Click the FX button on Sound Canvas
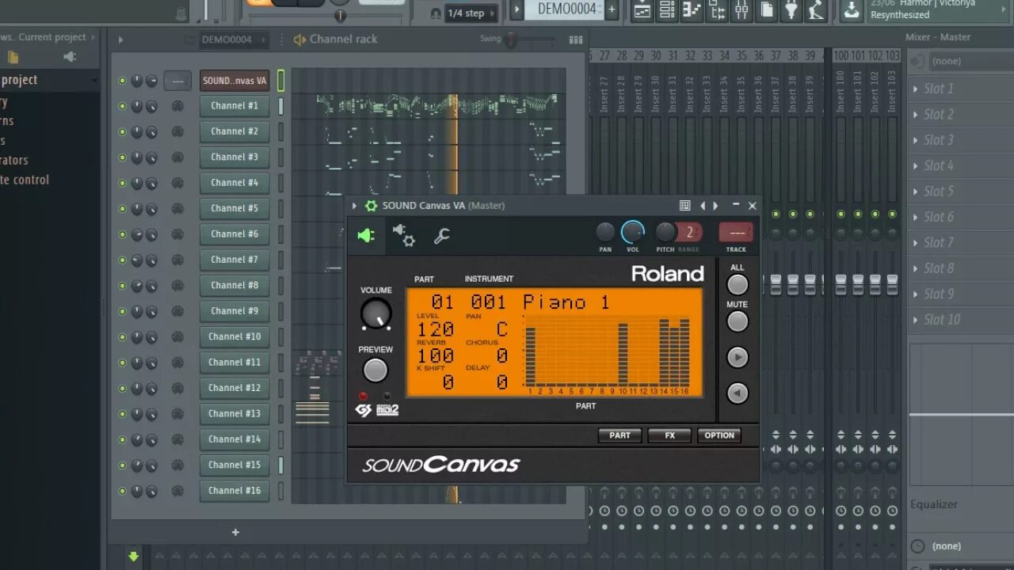1014x570 pixels. click(x=669, y=435)
